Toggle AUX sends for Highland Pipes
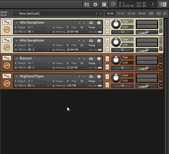Image resolution: width=169 pixels, height=154 pixels. [161, 81]
